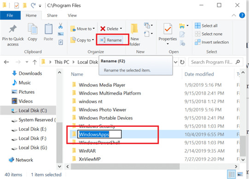Open the Help question mark icon
This screenshot has width=249, height=179.
coord(242,15)
